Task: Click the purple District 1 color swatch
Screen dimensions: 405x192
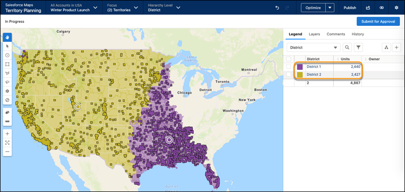Action: [299, 67]
